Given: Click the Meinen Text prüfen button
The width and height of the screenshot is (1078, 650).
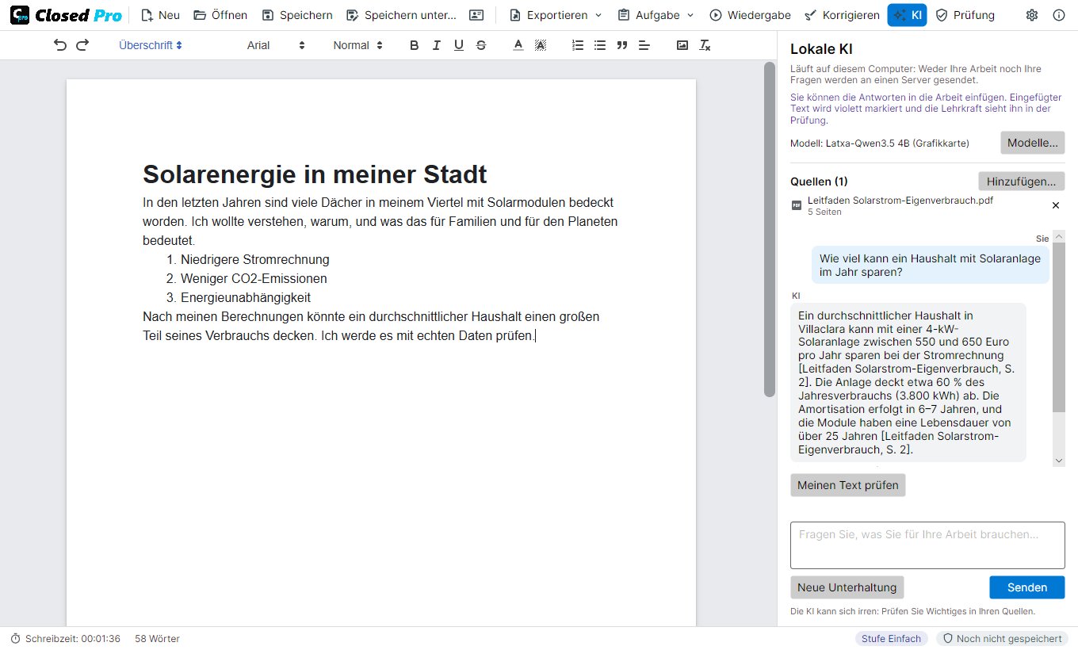Looking at the screenshot, I should 847,485.
